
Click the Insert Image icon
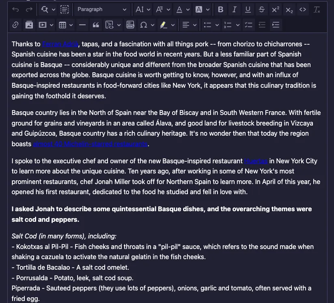(x=29, y=25)
